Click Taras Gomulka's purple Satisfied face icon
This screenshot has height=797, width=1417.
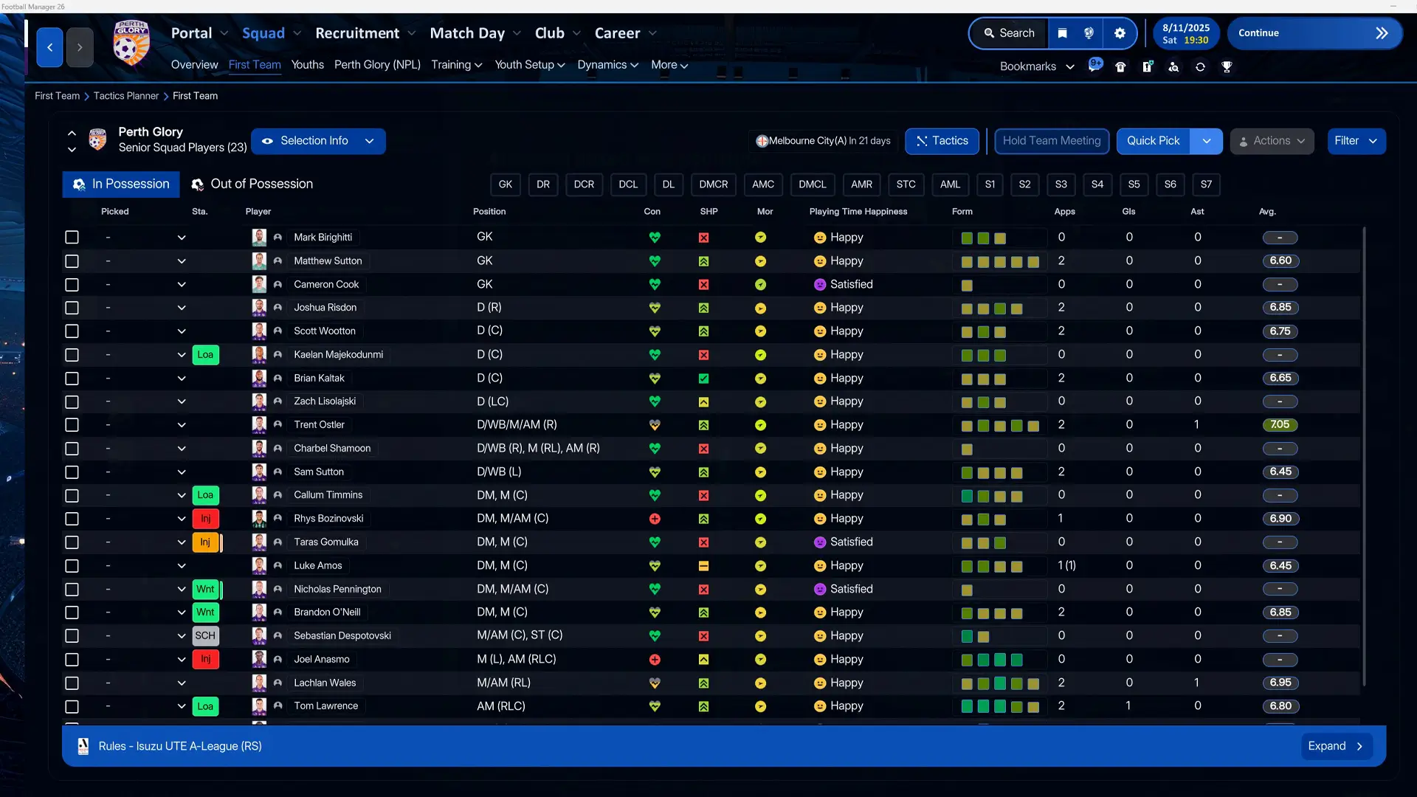819,542
